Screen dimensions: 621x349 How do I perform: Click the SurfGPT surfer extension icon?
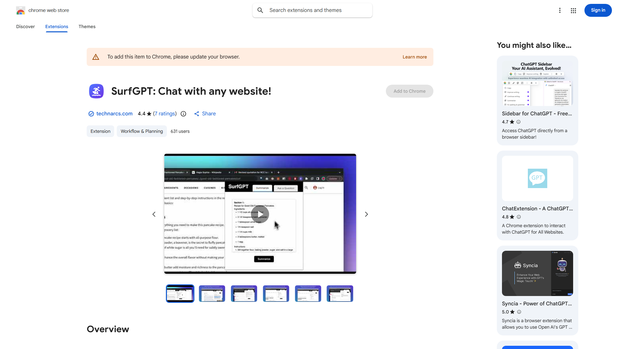96,91
